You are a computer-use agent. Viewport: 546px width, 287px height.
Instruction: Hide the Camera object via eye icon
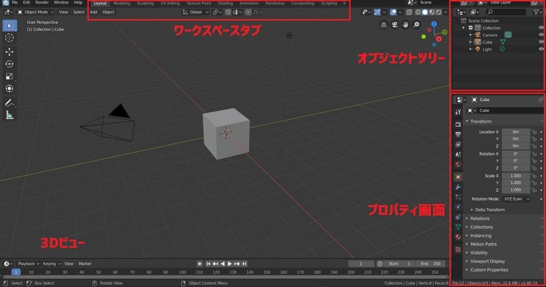(541, 35)
